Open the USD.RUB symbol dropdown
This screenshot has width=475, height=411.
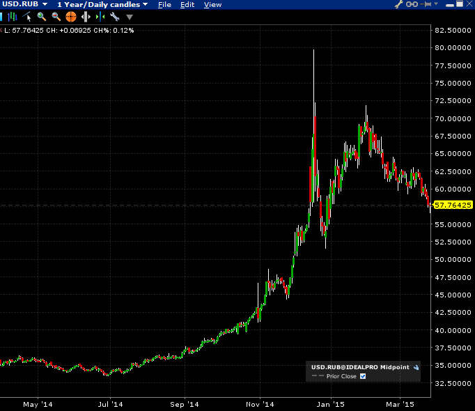click(x=24, y=4)
